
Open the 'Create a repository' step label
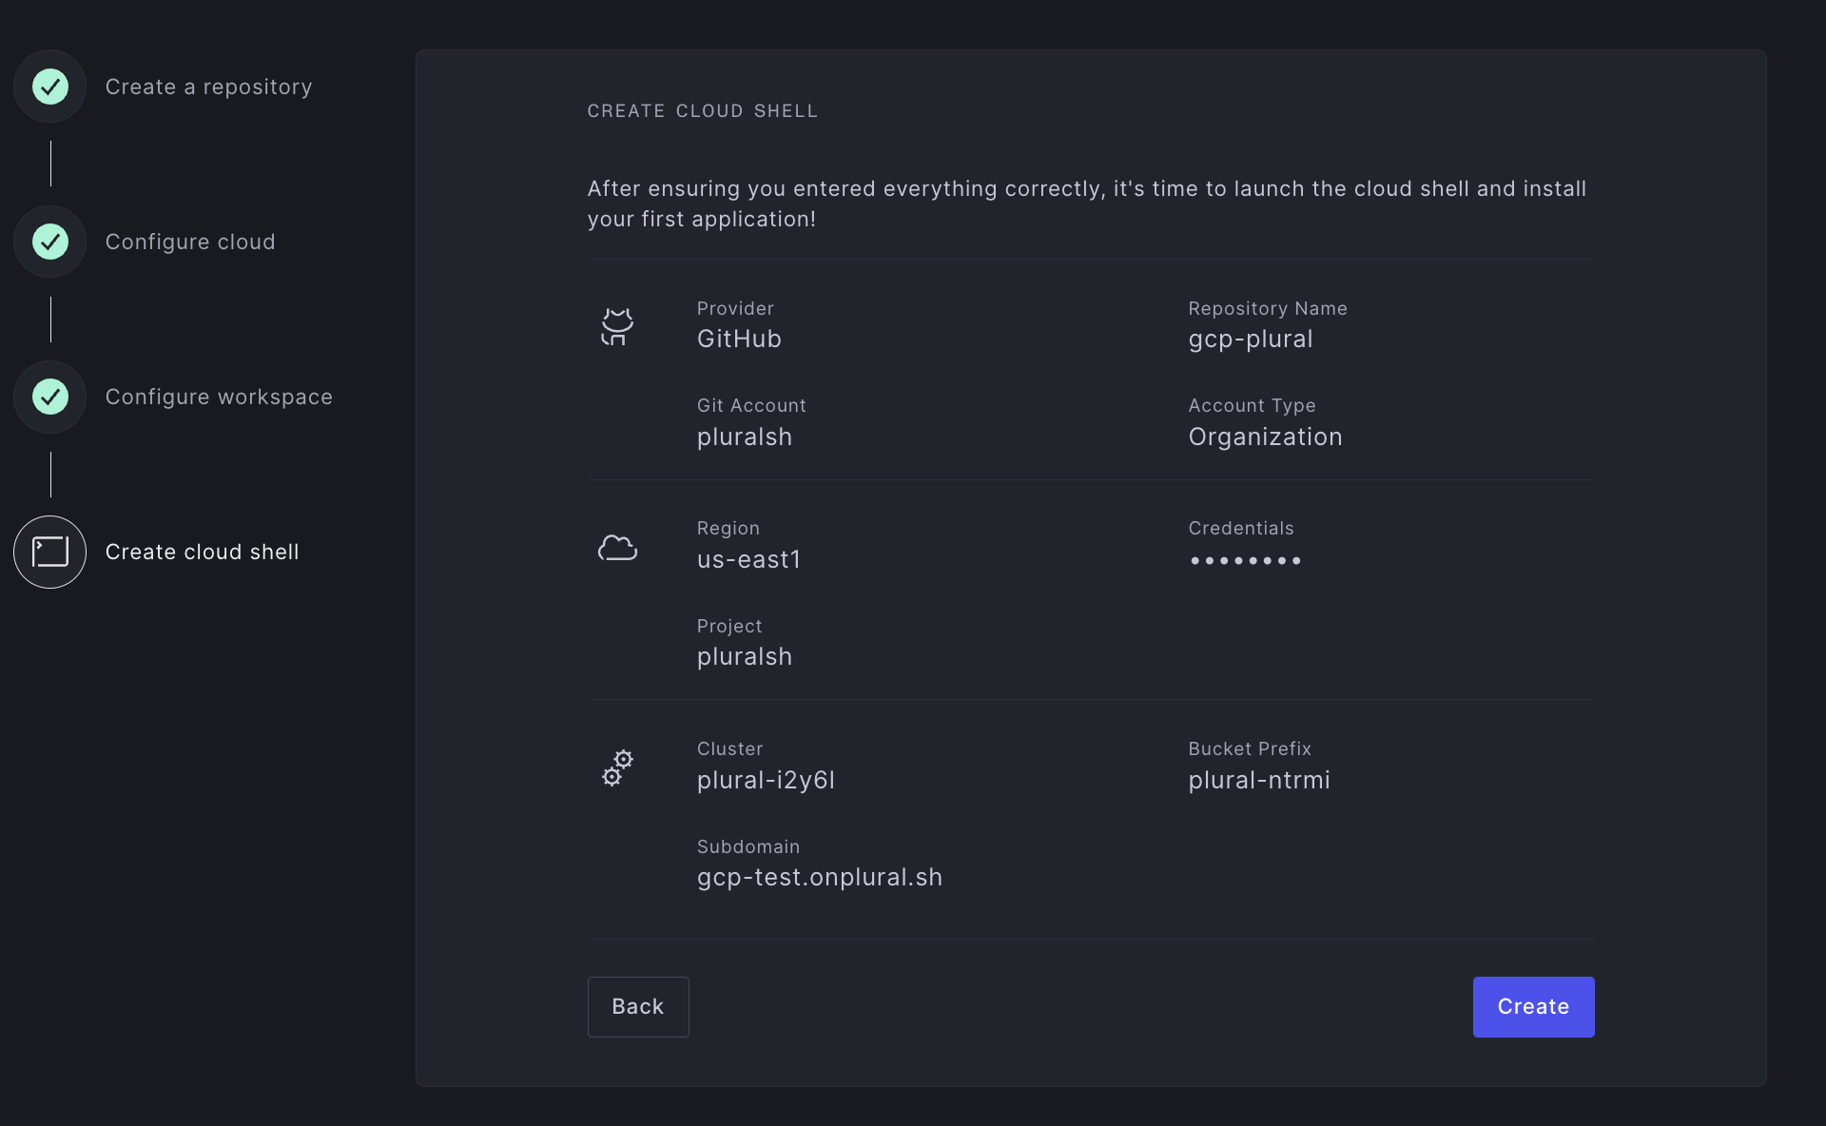point(208,87)
